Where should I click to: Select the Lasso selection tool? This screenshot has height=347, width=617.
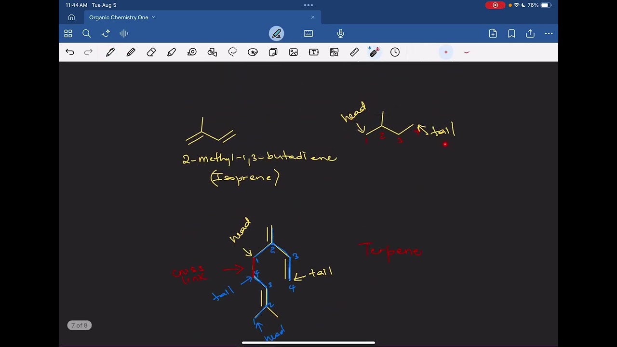[x=232, y=52]
